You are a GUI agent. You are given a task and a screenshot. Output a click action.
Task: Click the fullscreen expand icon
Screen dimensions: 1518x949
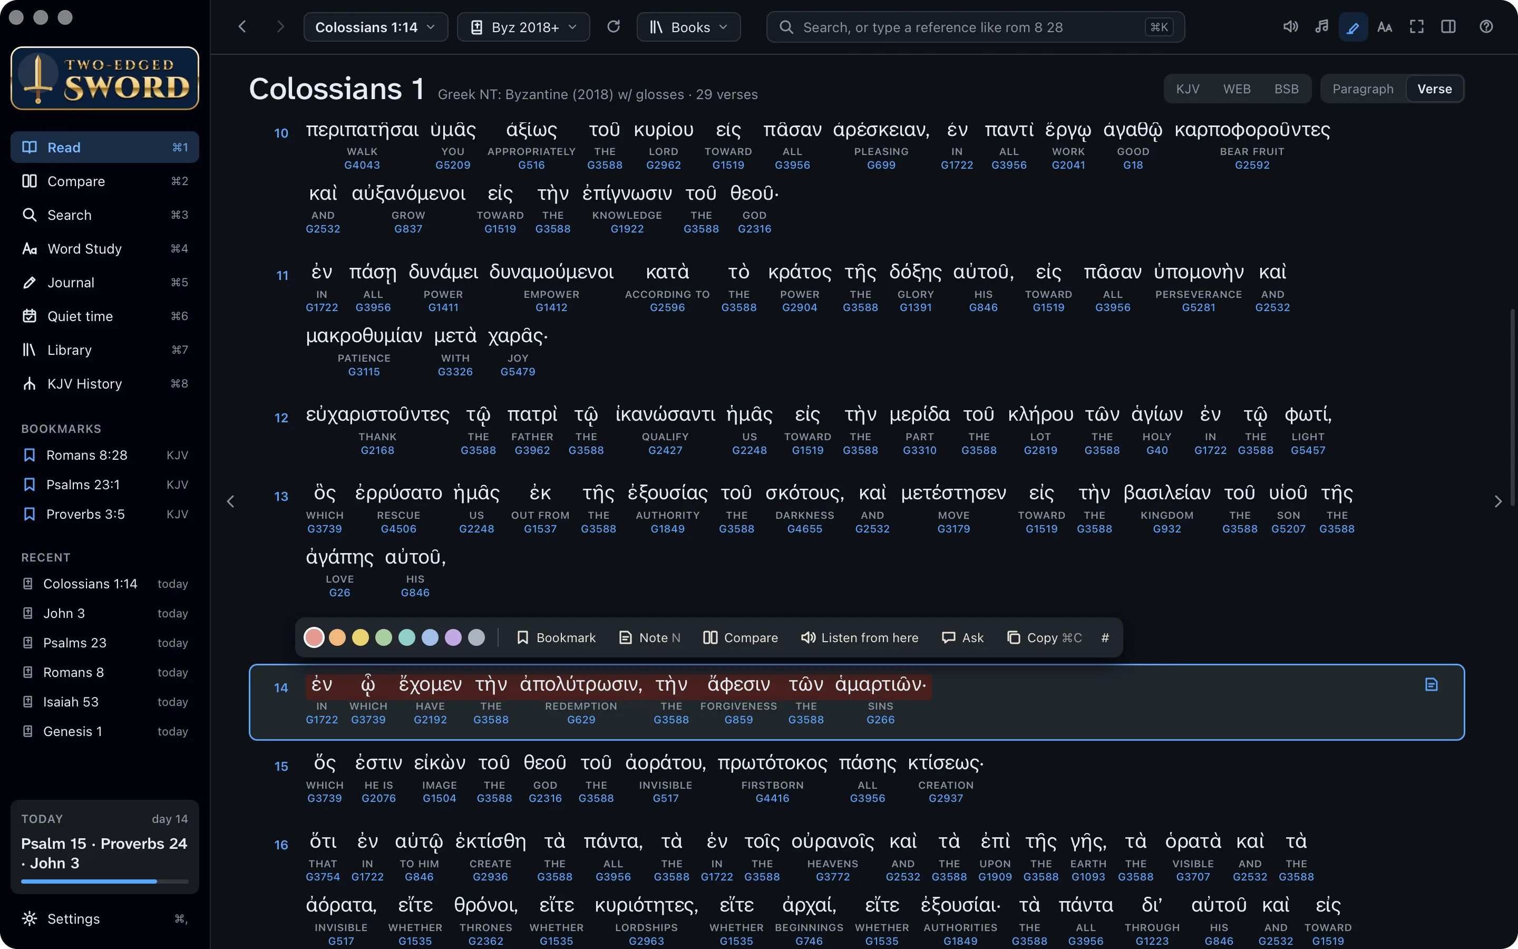pyautogui.click(x=1416, y=27)
